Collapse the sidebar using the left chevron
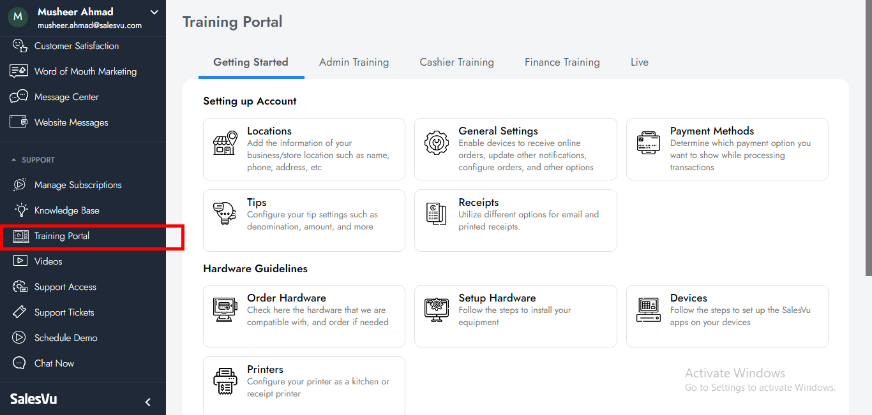 (148, 402)
